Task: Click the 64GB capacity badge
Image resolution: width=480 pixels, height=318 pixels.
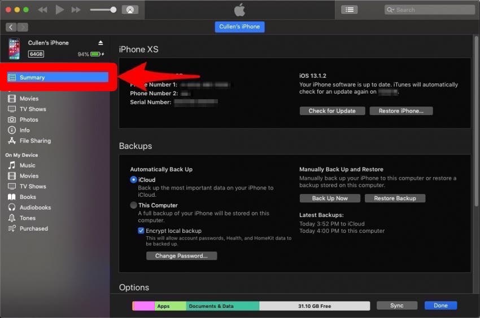Action: coord(36,54)
